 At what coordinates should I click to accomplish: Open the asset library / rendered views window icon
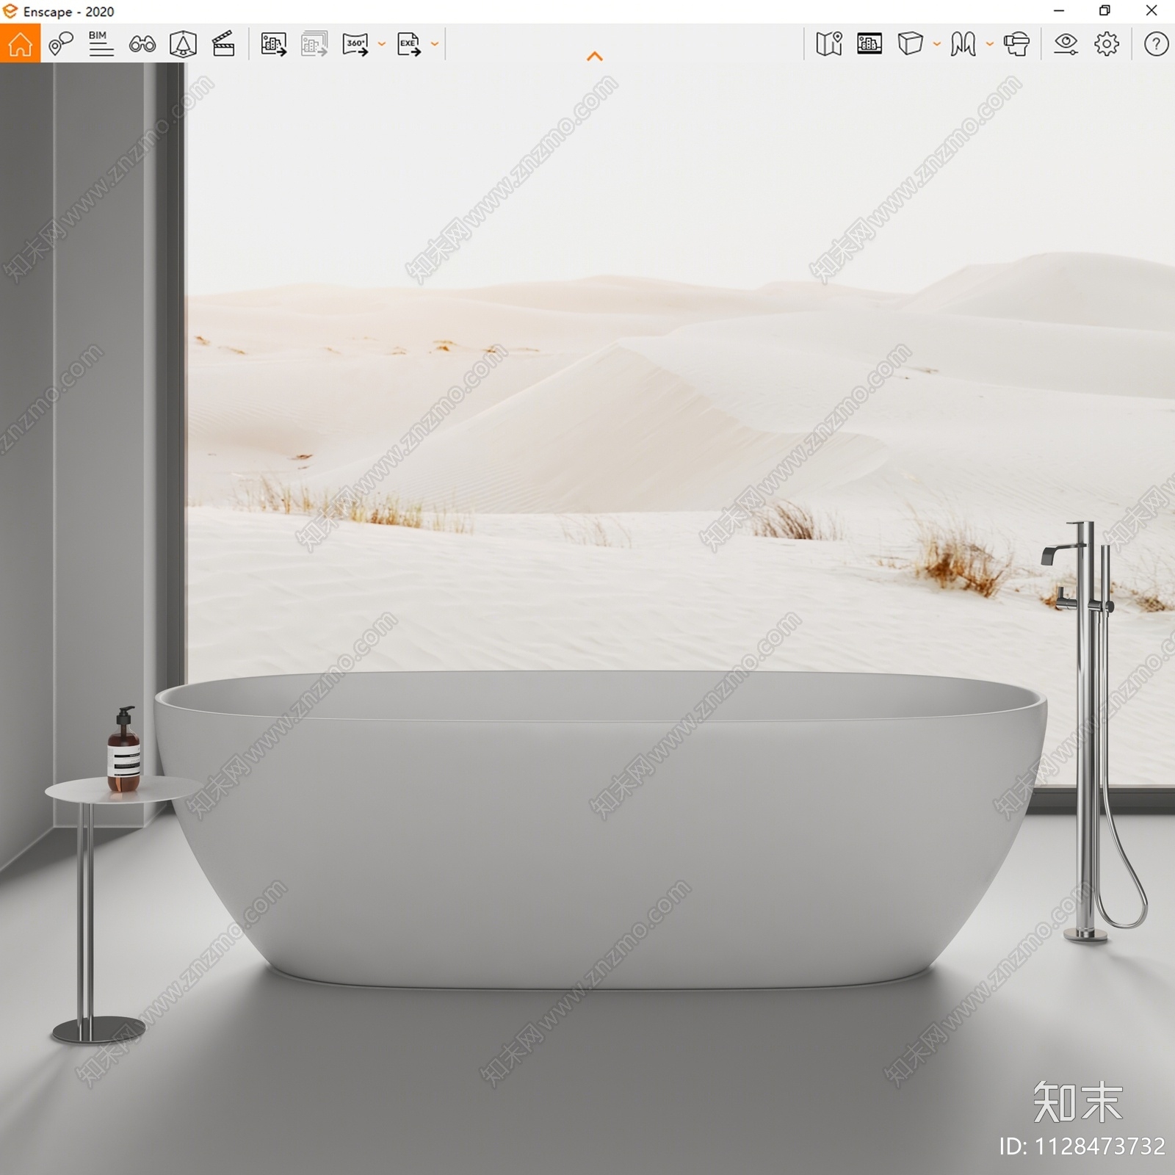869,44
